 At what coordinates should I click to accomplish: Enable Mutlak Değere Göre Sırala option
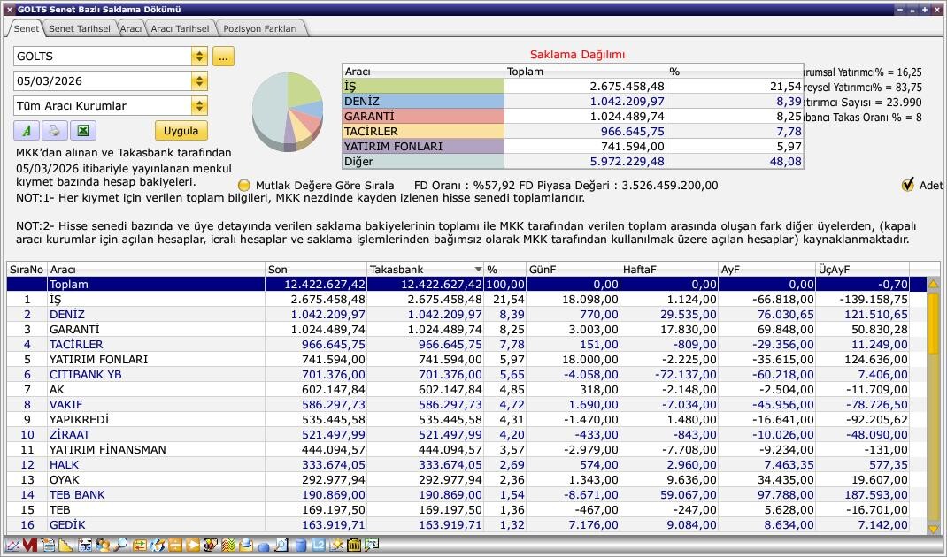click(x=244, y=186)
